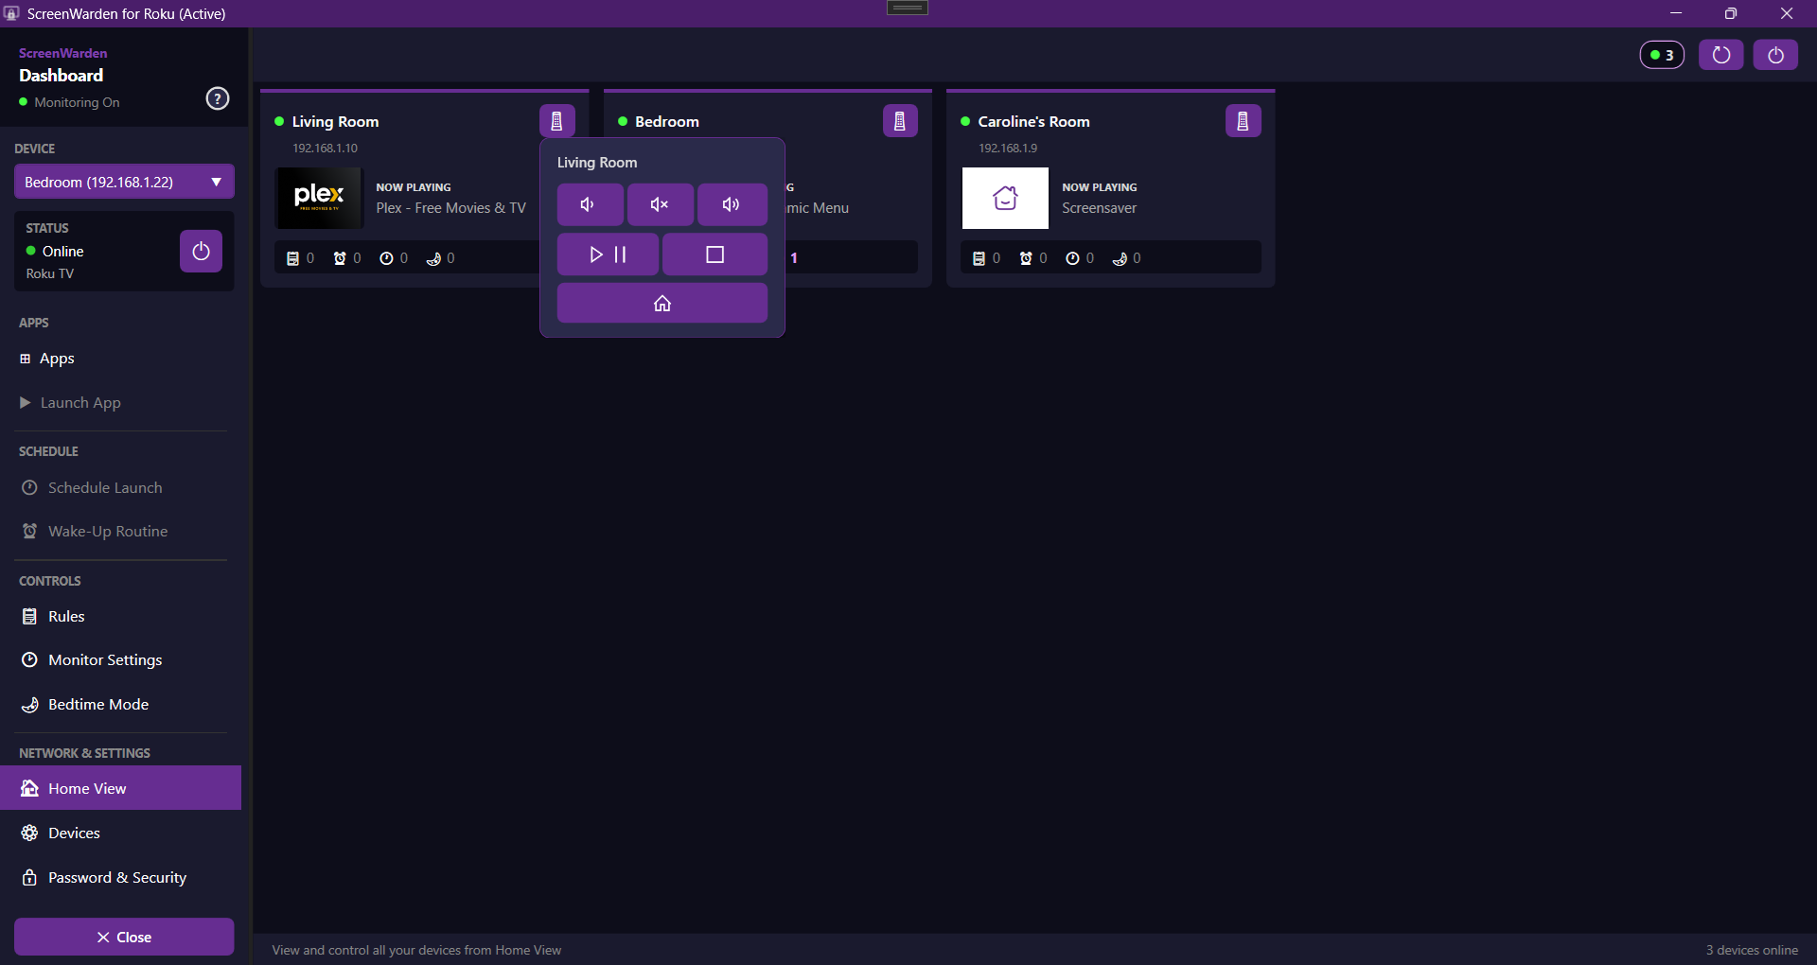Lower volume in Living Room remote popup
This screenshot has width=1817, height=965.
pyautogui.click(x=590, y=204)
